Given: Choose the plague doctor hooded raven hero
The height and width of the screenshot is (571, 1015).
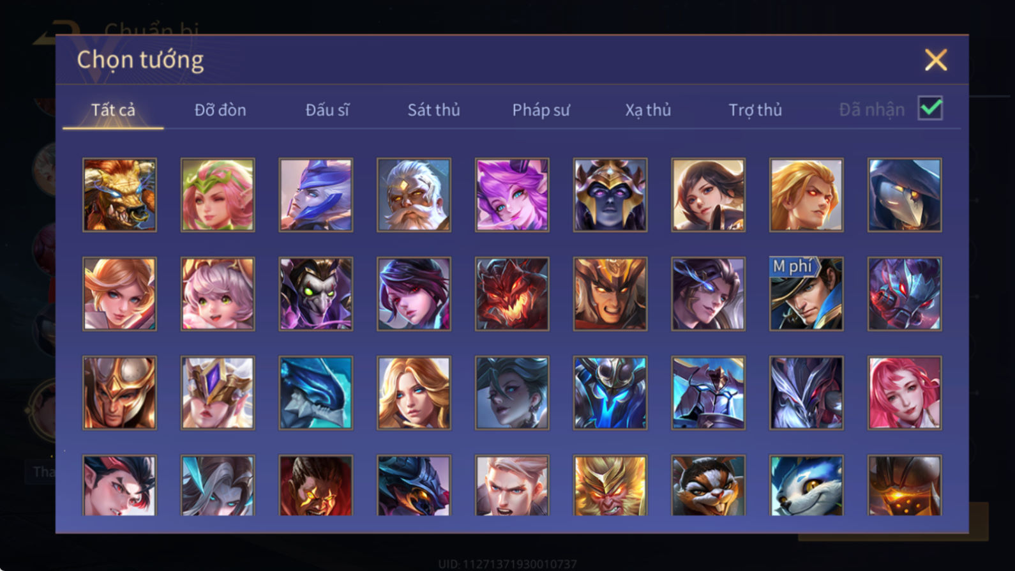Looking at the screenshot, I should 905,195.
